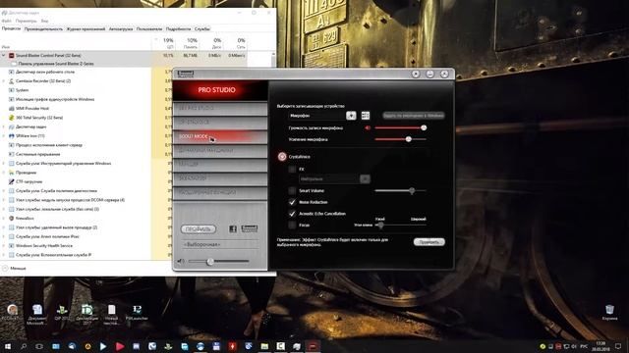Click the Sound Blaster logo in title bar
The height and width of the screenshot is (353, 629).
[186, 75]
